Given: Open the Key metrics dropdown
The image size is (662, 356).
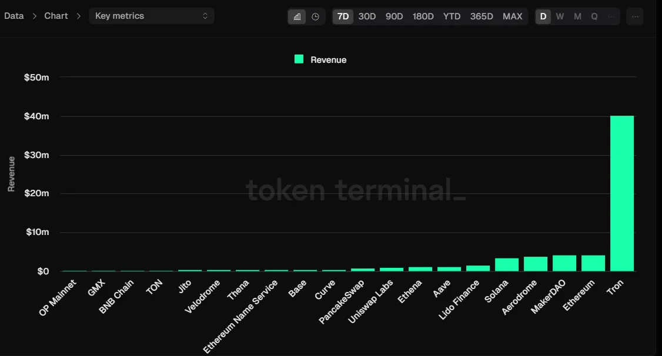Looking at the screenshot, I should point(152,16).
